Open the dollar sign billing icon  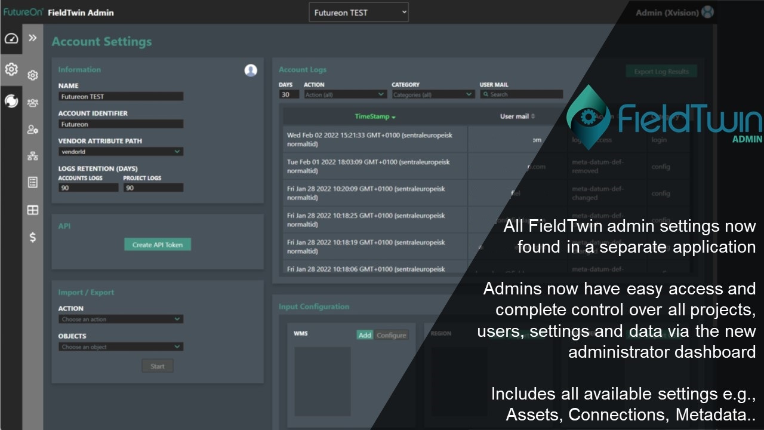pos(33,237)
